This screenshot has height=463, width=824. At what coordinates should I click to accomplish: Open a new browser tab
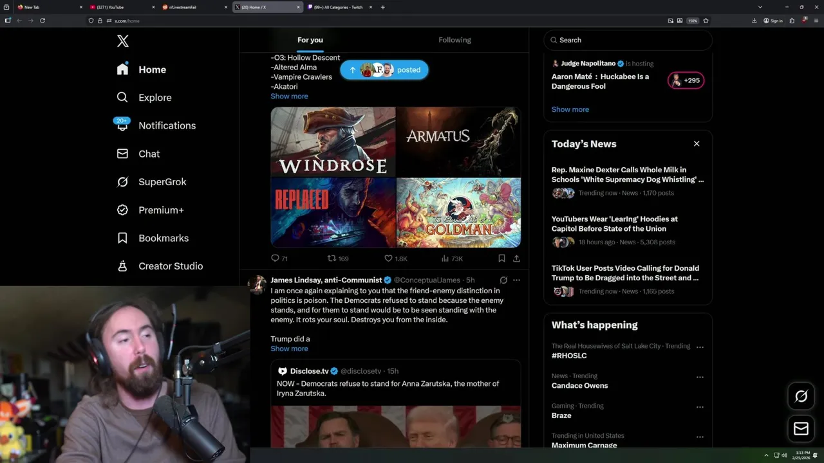point(382,7)
